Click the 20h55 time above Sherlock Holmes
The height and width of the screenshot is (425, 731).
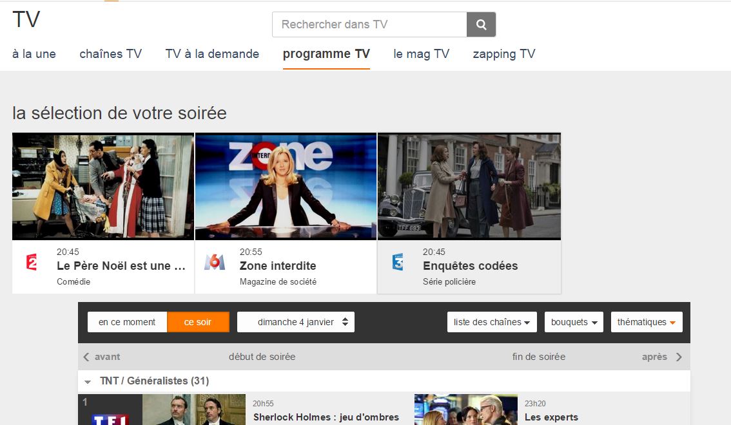[x=264, y=404]
